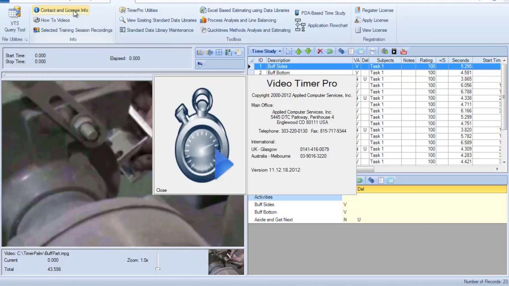Open How To Videos
The image size is (509, 286).
point(52,20)
